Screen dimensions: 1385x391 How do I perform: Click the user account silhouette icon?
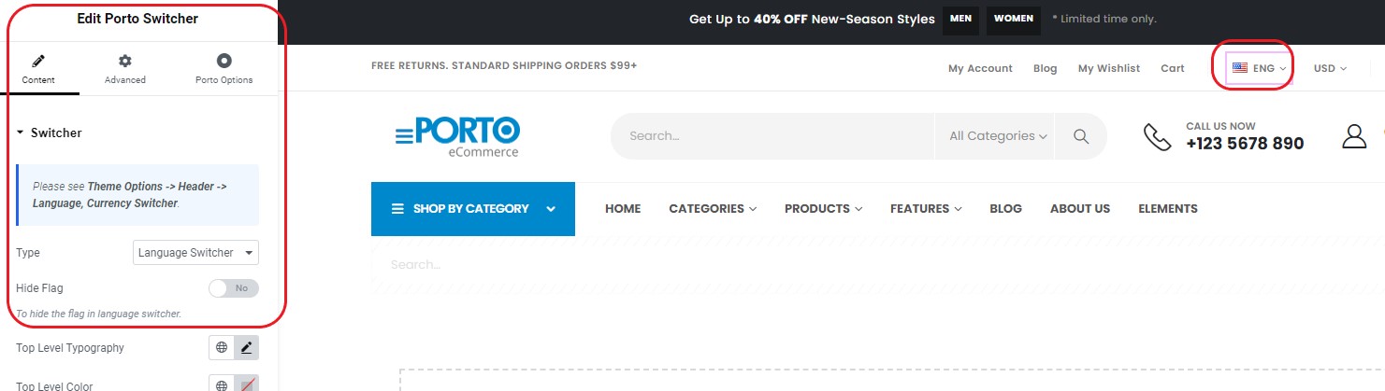click(x=1354, y=136)
